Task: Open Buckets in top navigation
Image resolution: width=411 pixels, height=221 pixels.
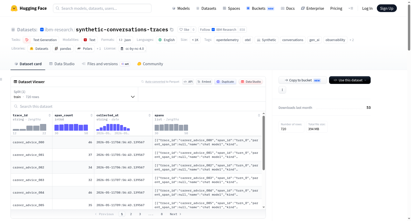Action: (x=260, y=8)
